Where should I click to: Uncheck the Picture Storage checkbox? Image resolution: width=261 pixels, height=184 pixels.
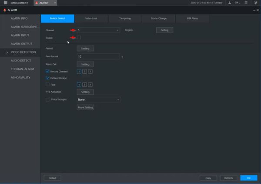(x=47, y=78)
